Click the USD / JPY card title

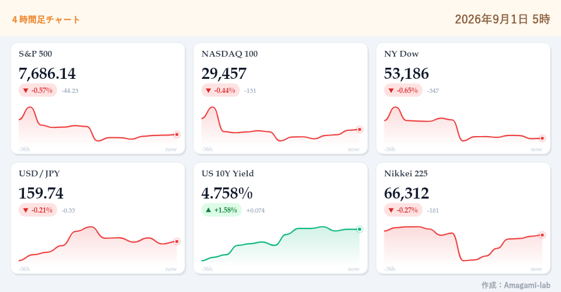pos(39,173)
